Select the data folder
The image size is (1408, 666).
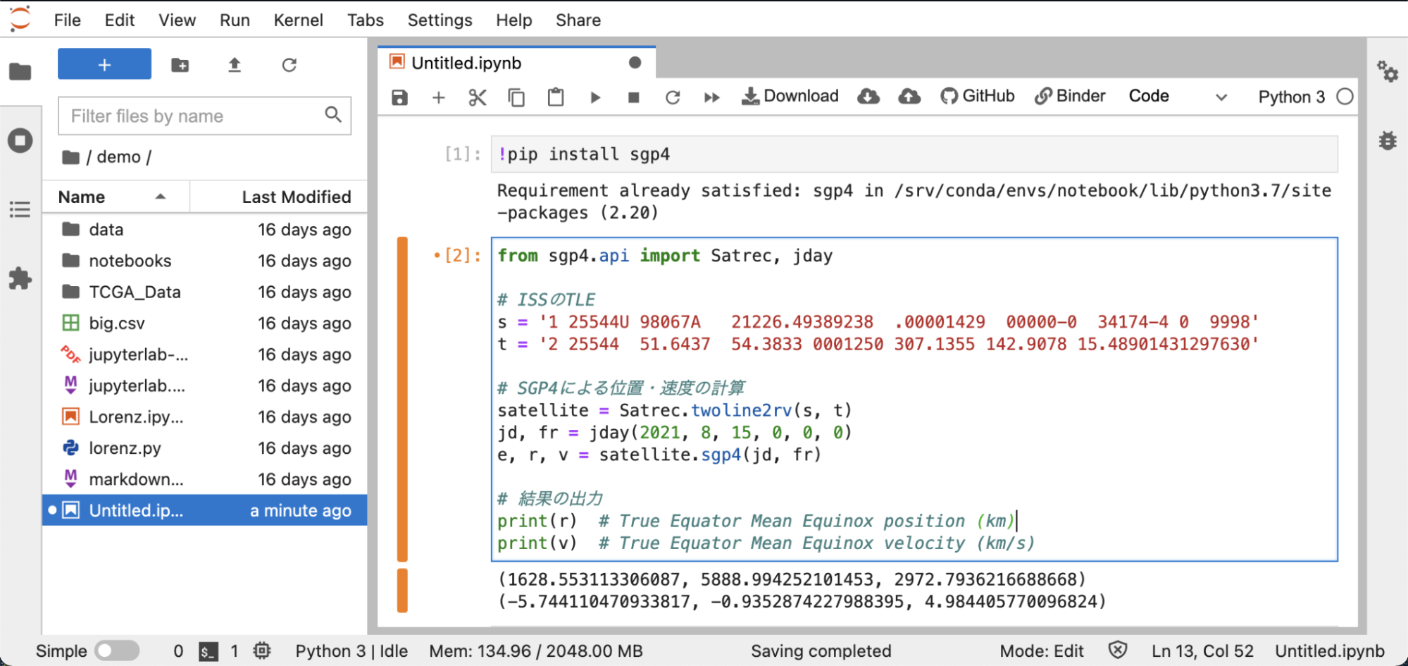[204, 229]
